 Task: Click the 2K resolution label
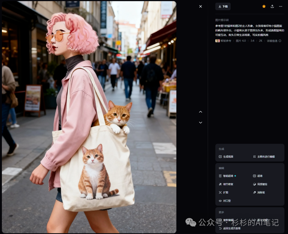coord(261,41)
